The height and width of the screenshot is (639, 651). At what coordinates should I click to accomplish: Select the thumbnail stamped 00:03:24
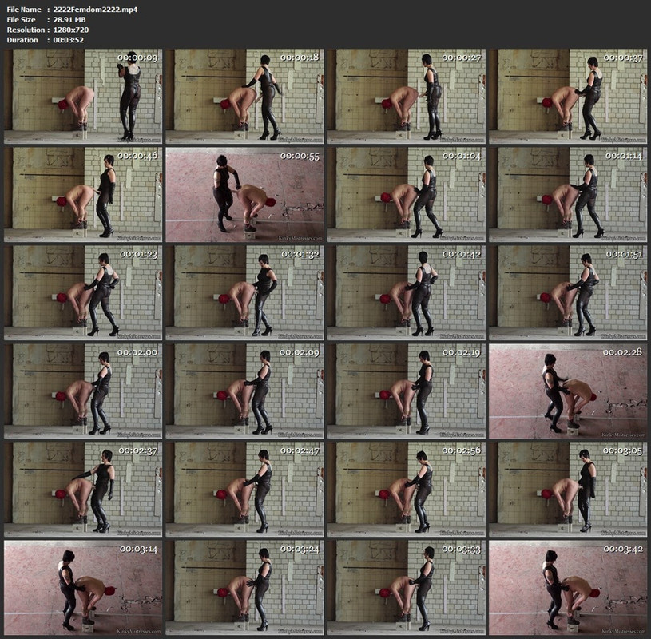[x=244, y=588]
